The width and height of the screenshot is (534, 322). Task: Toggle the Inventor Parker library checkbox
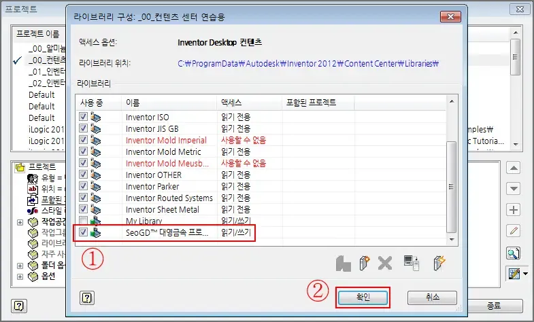83,186
